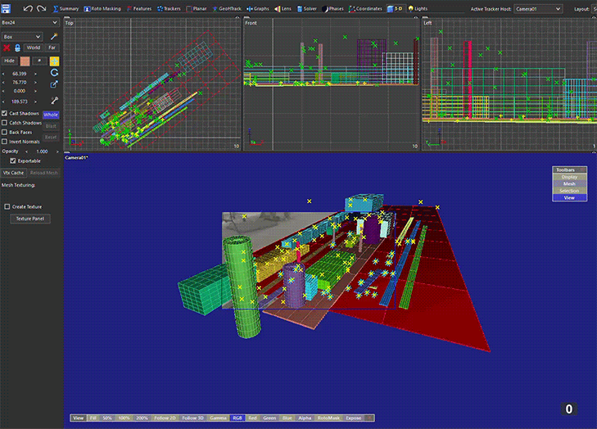Switch to the Trackers room
This screenshot has width=597, height=429.
[x=169, y=8]
